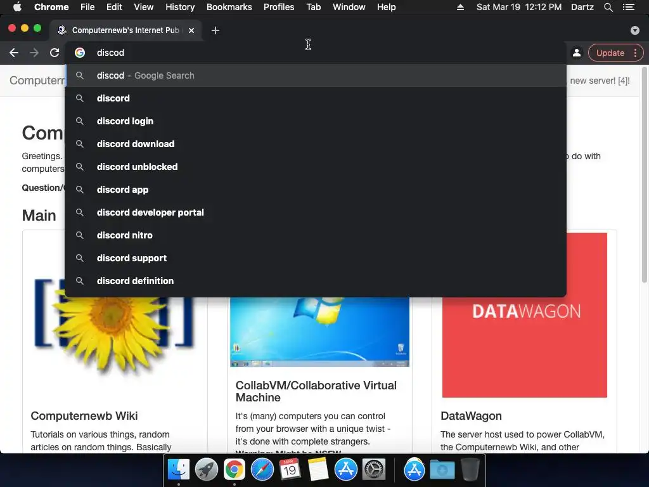Click the eject icon in menu bar
Screen dimensions: 649x487
(460, 7)
